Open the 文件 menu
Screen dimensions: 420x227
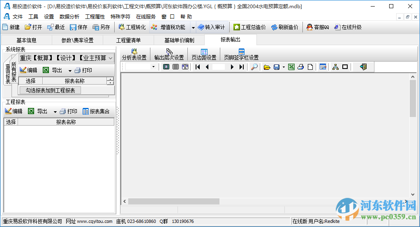point(17,16)
